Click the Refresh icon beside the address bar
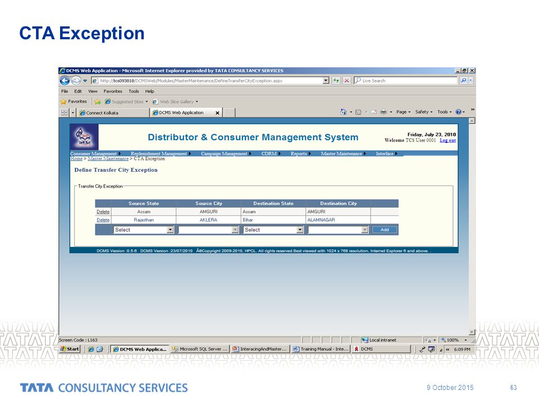This screenshot has width=539, height=404. (336, 80)
